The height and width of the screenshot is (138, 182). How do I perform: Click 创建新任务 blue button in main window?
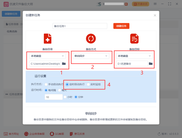pos(11,14)
